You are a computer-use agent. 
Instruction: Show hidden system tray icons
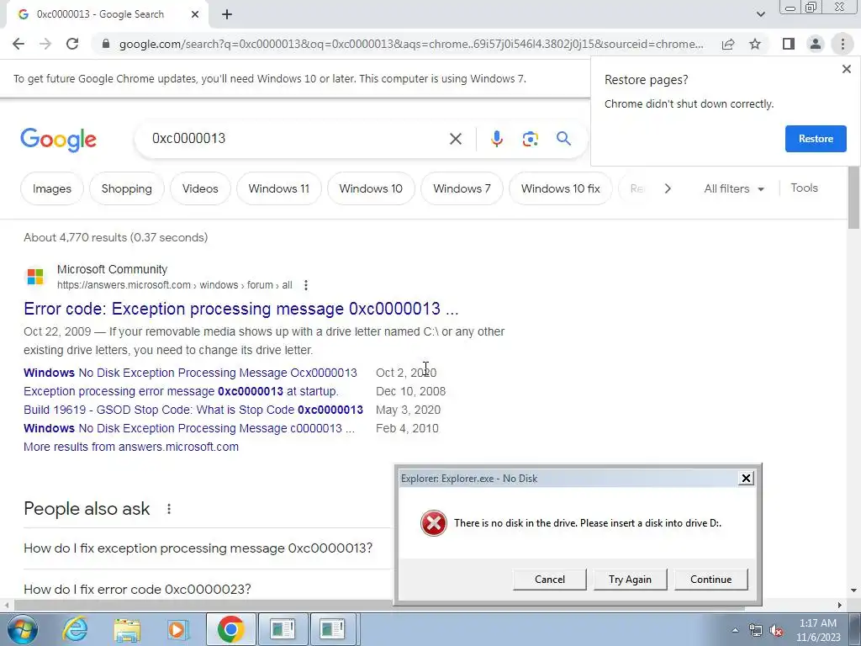coord(735,630)
